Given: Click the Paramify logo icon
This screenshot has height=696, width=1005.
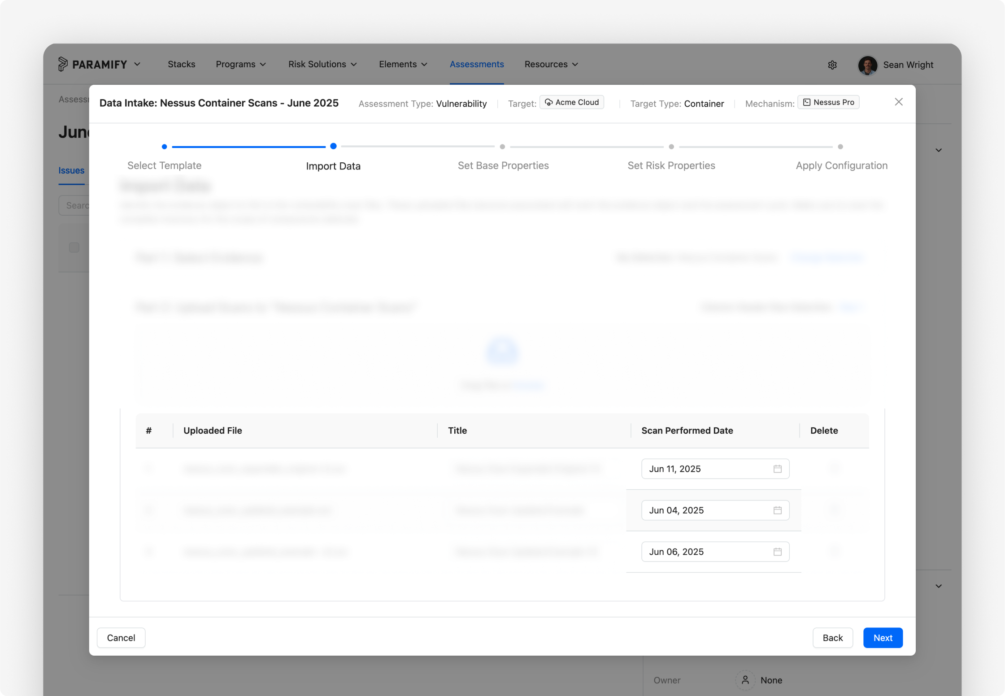Looking at the screenshot, I should tap(63, 64).
